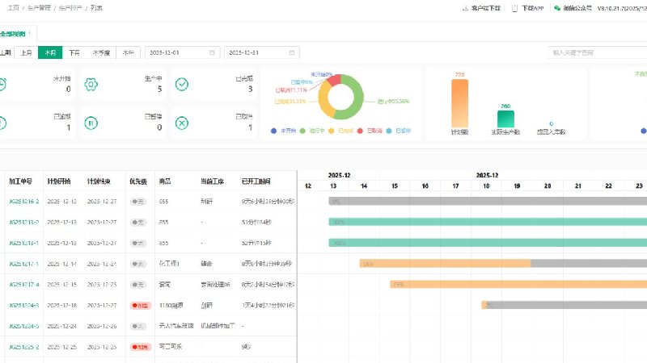Select the 下月 date range option
The width and height of the screenshot is (647, 363).
click(x=74, y=52)
